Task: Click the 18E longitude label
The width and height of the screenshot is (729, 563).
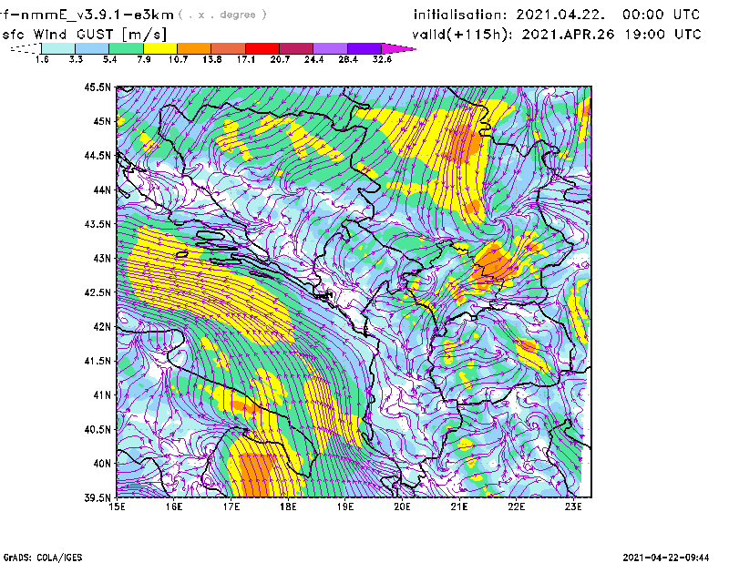Action: click(x=288, y=507)
